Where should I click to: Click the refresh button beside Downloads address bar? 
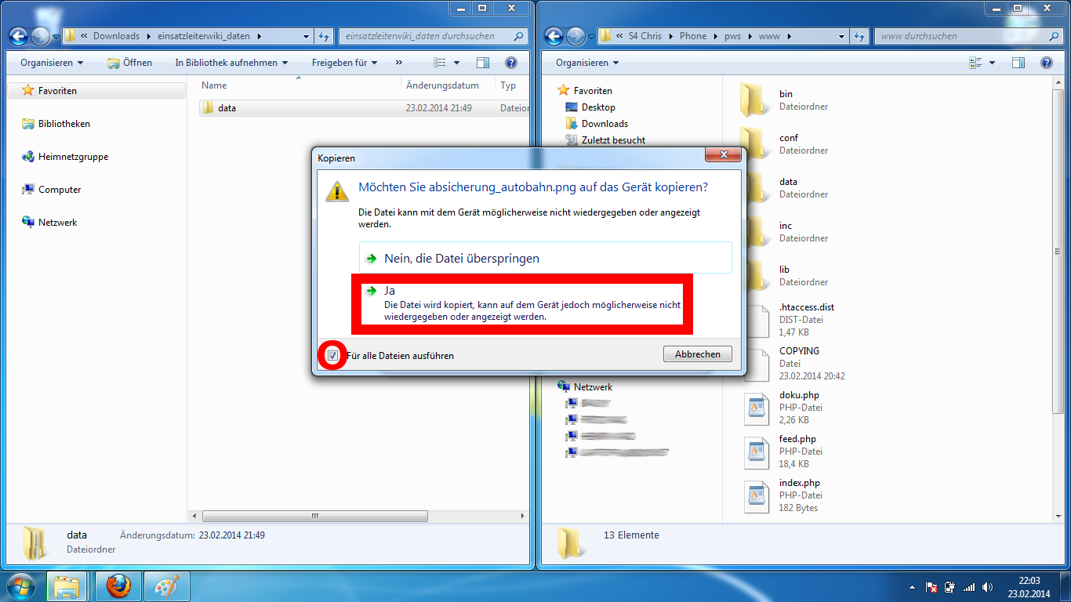[325, 36]
